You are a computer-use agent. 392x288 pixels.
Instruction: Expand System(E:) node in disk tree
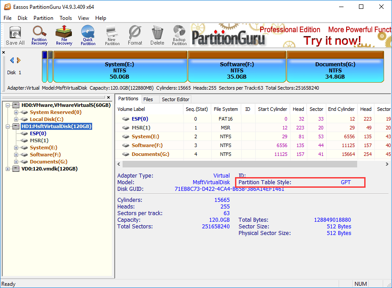16,148
